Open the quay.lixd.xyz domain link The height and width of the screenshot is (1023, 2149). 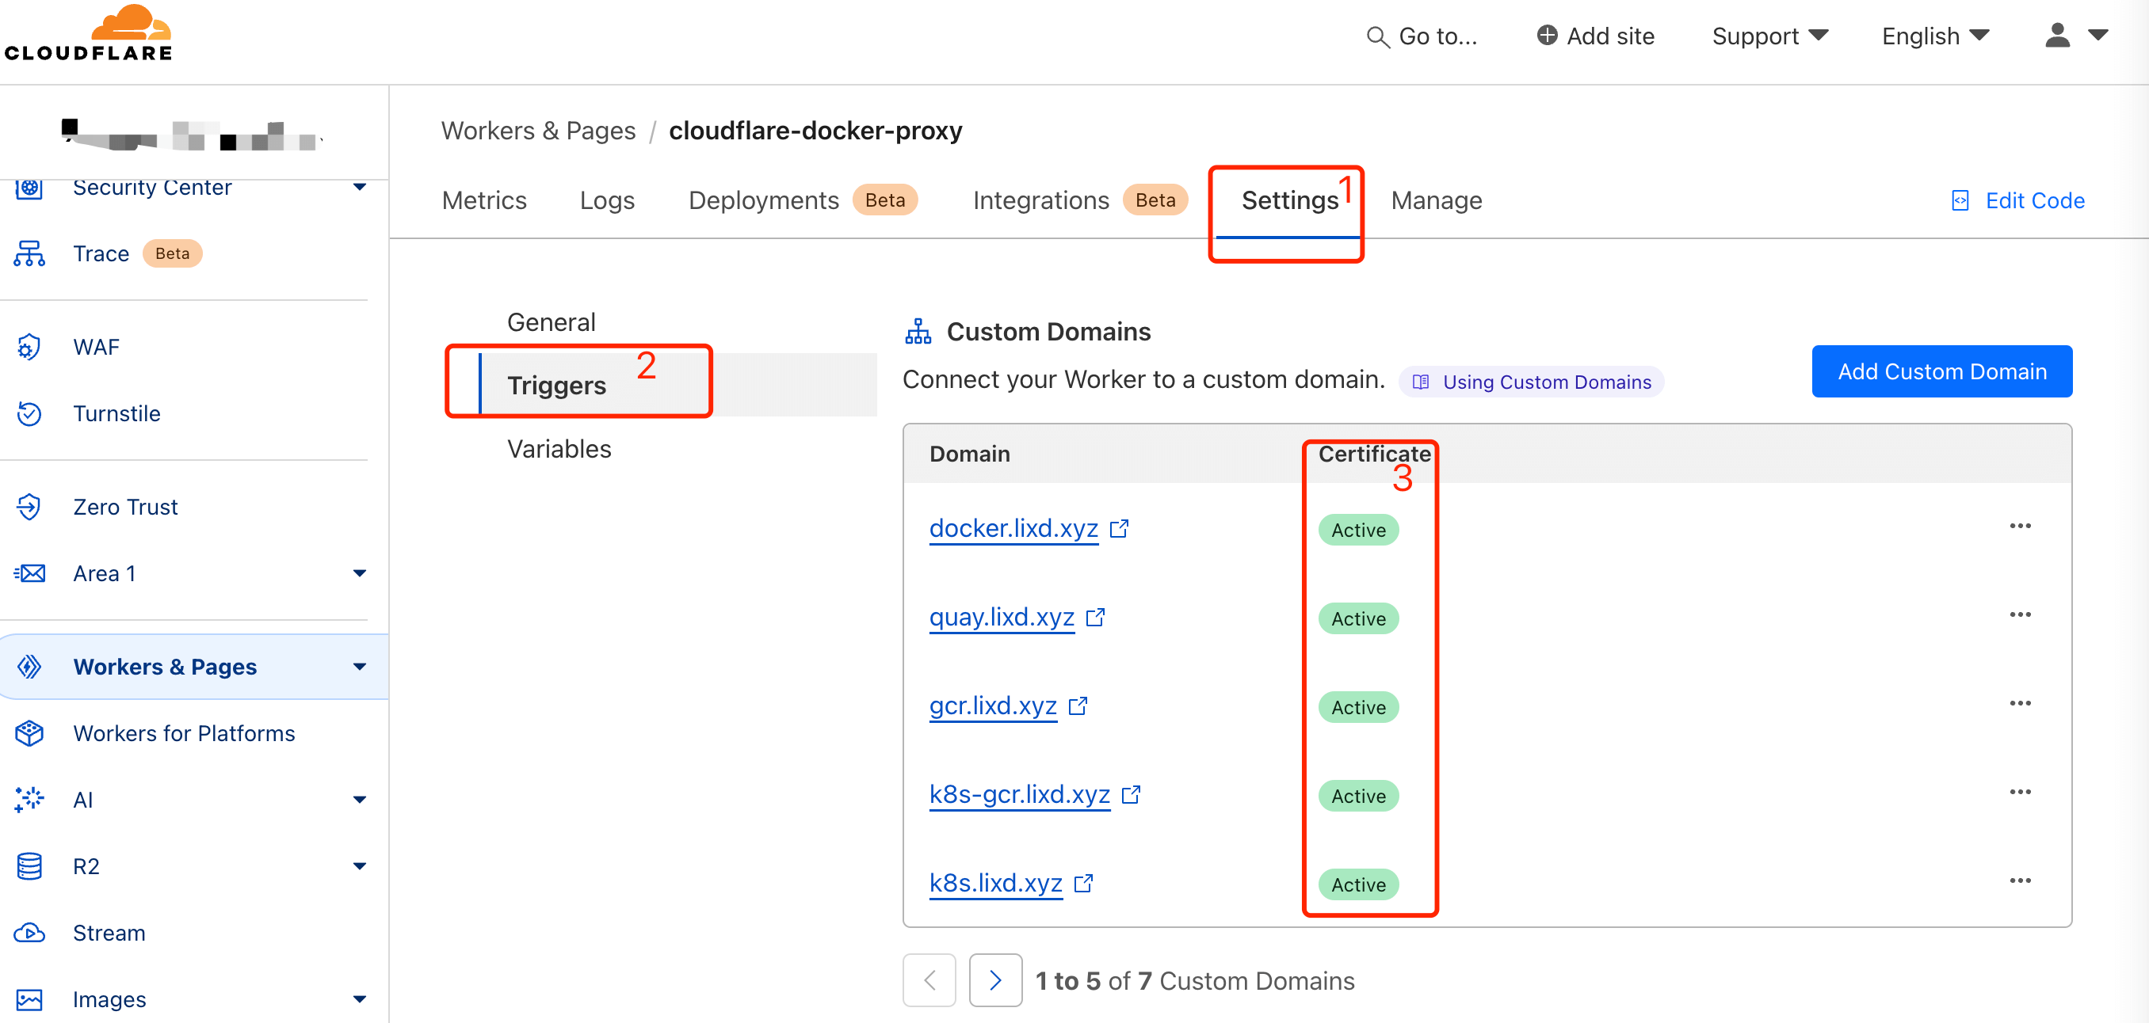pyautogui.click(x=1001, y=617)
